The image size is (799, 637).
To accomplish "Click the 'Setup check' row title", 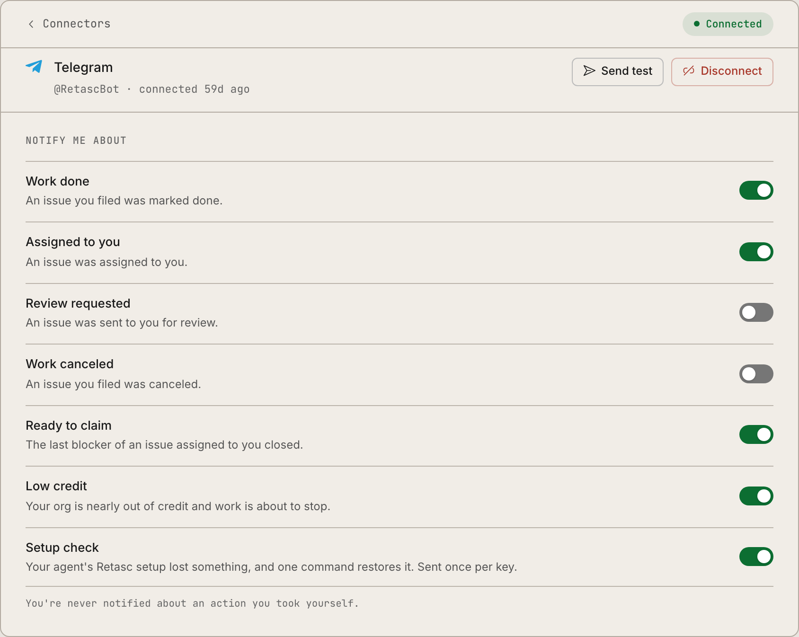I will (62, 548).
